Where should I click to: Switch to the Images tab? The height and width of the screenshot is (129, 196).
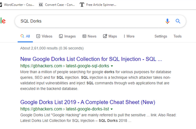click(x=67, y=36)
